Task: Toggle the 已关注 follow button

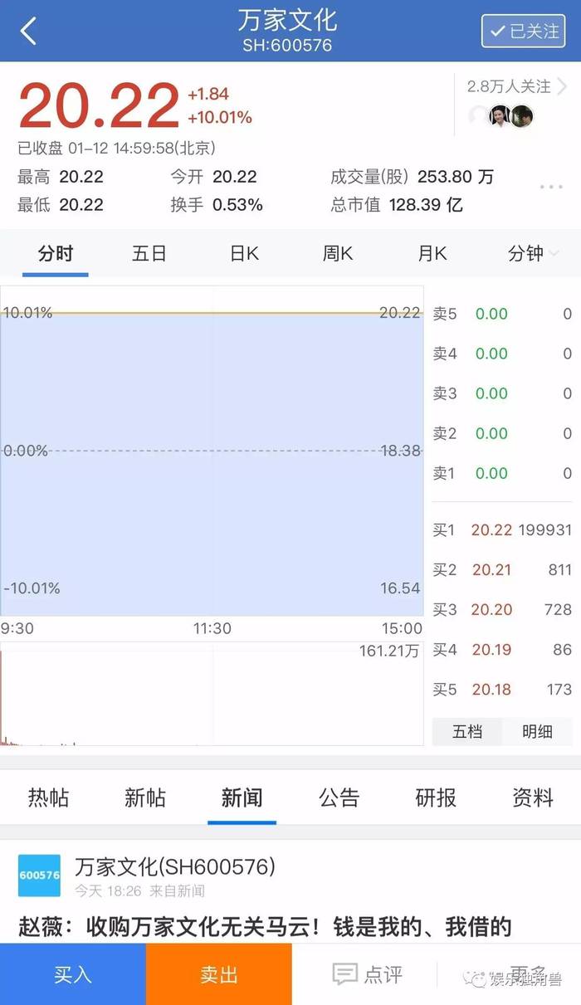Action: coord(523,31)
